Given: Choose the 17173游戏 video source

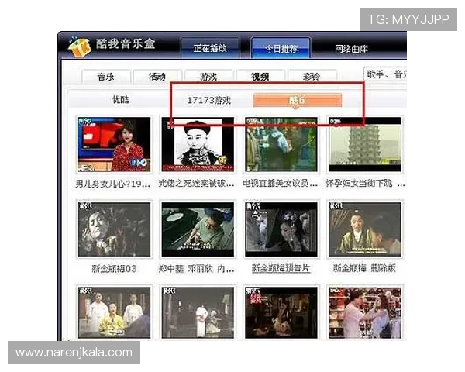Looking at the screenshot, I should (208, 100).
